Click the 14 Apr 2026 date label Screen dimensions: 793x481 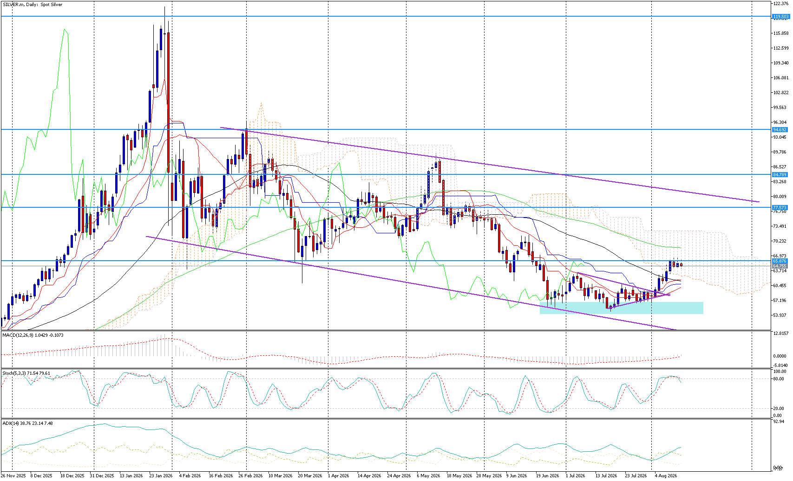pos(369,476)
